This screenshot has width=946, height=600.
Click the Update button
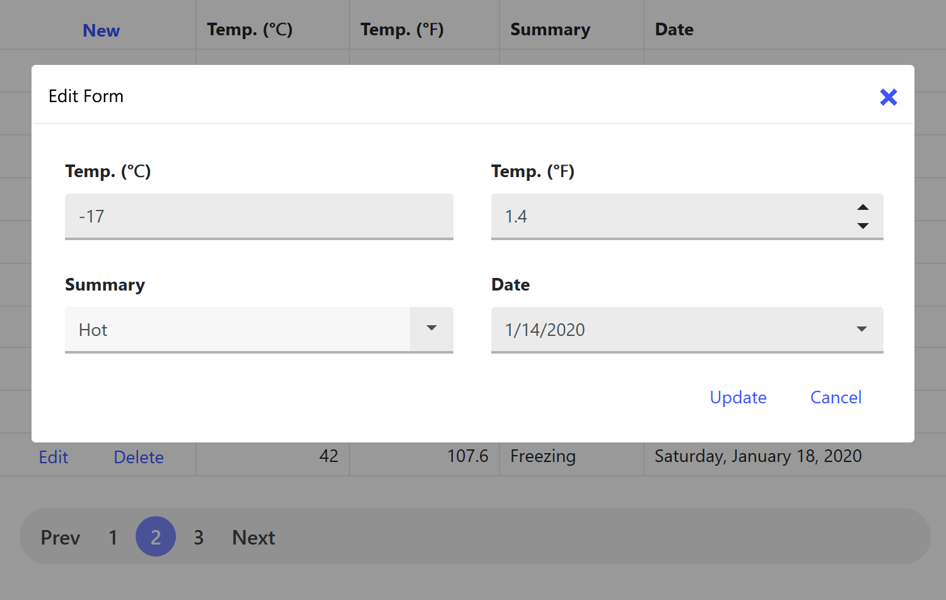pos(738,398)
